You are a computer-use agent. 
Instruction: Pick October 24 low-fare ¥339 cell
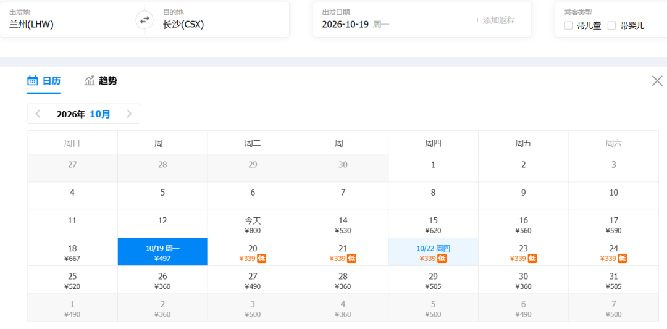613,252
